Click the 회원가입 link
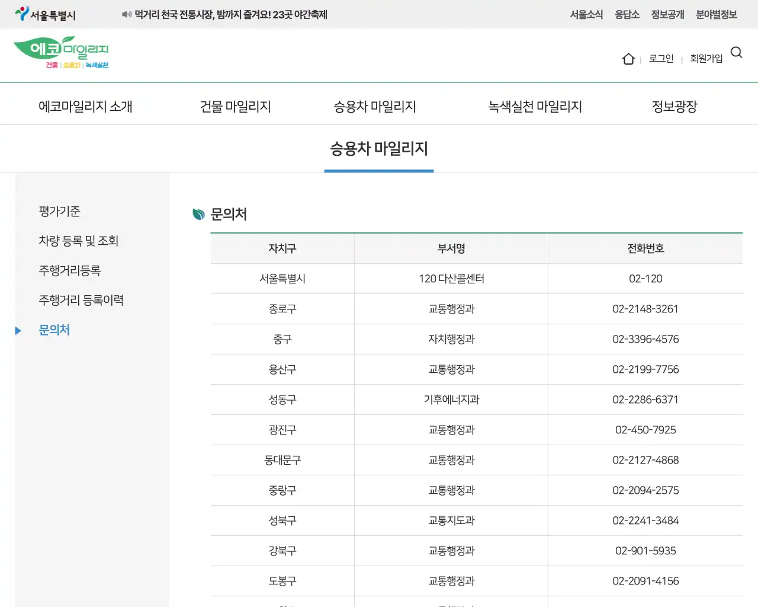 706,59
